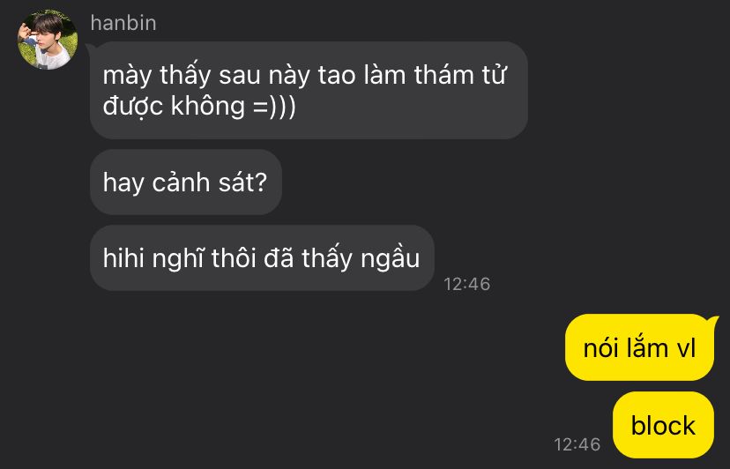Select the yellow "block" message bubble
Viewport: 730px width, 469px height.
tap(663, 425)
